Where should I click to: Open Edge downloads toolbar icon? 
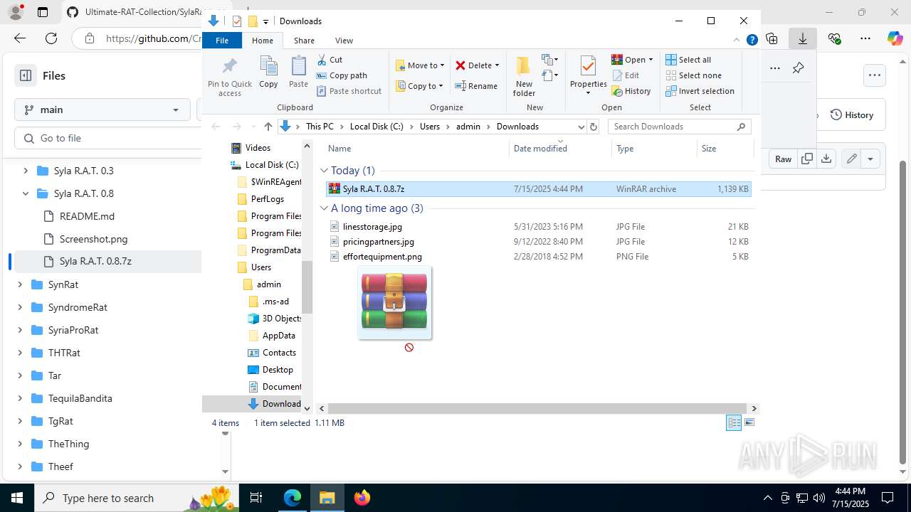[802, 38]
